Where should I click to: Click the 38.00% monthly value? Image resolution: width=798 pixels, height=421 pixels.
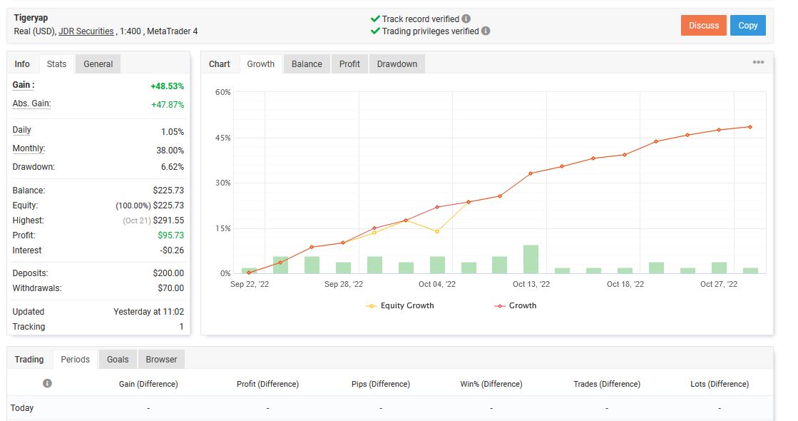tap(170, 150)
